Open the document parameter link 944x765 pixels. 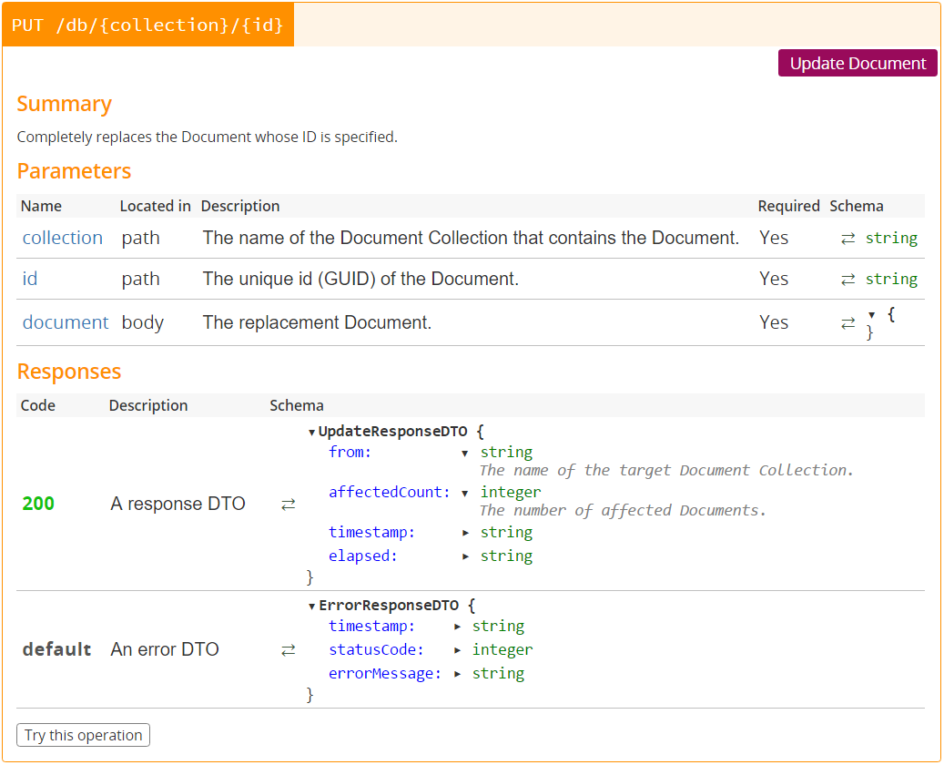pos(66,322)
